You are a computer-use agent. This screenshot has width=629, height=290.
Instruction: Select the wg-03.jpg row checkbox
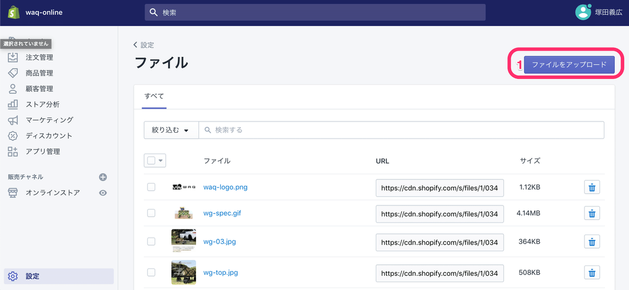click(x=151, y=241)
